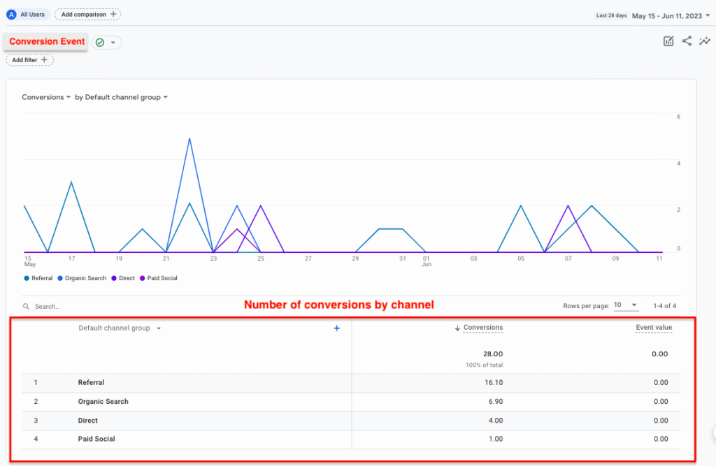Open the Conversions metric selector above the chart
This screenshot has height=466, width=716.
click(46, 97)
